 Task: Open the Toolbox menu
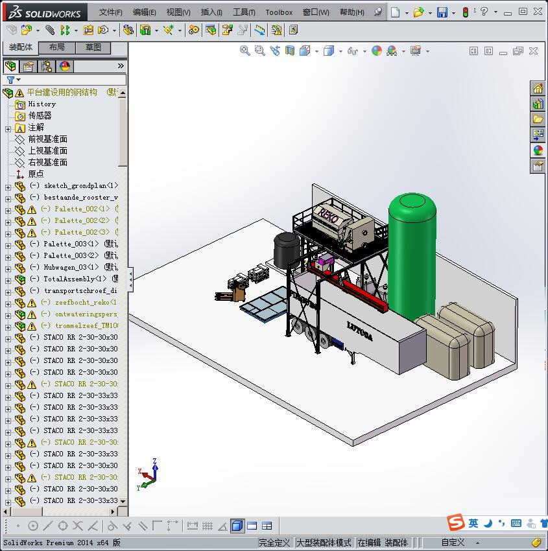pos(279,12)
